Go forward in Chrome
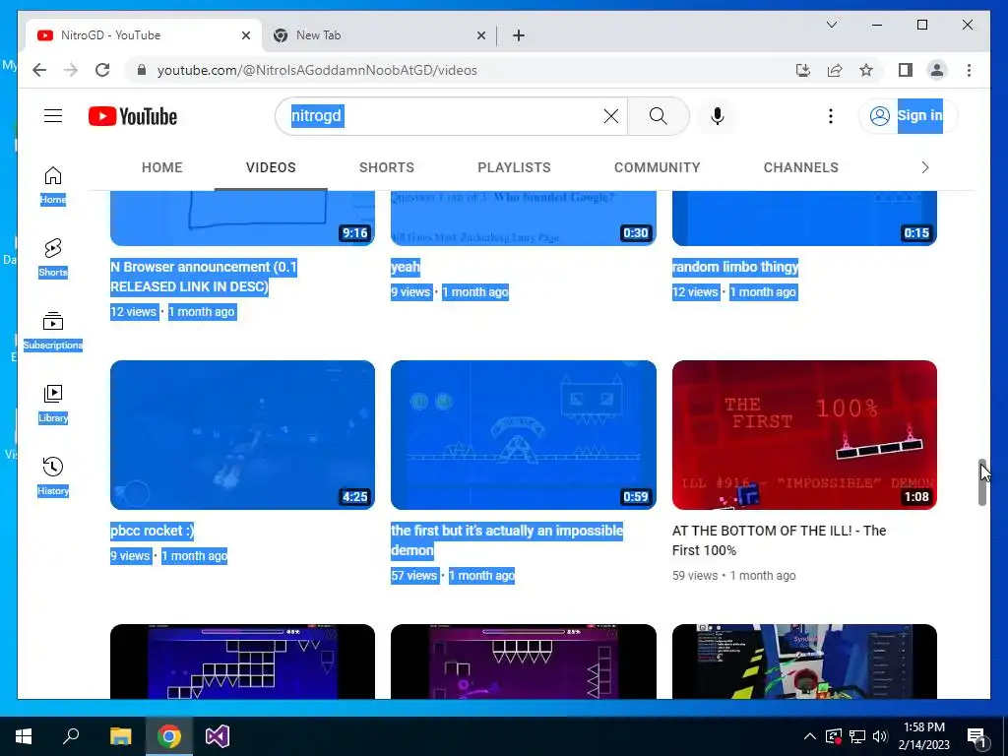 pos(71,70)
